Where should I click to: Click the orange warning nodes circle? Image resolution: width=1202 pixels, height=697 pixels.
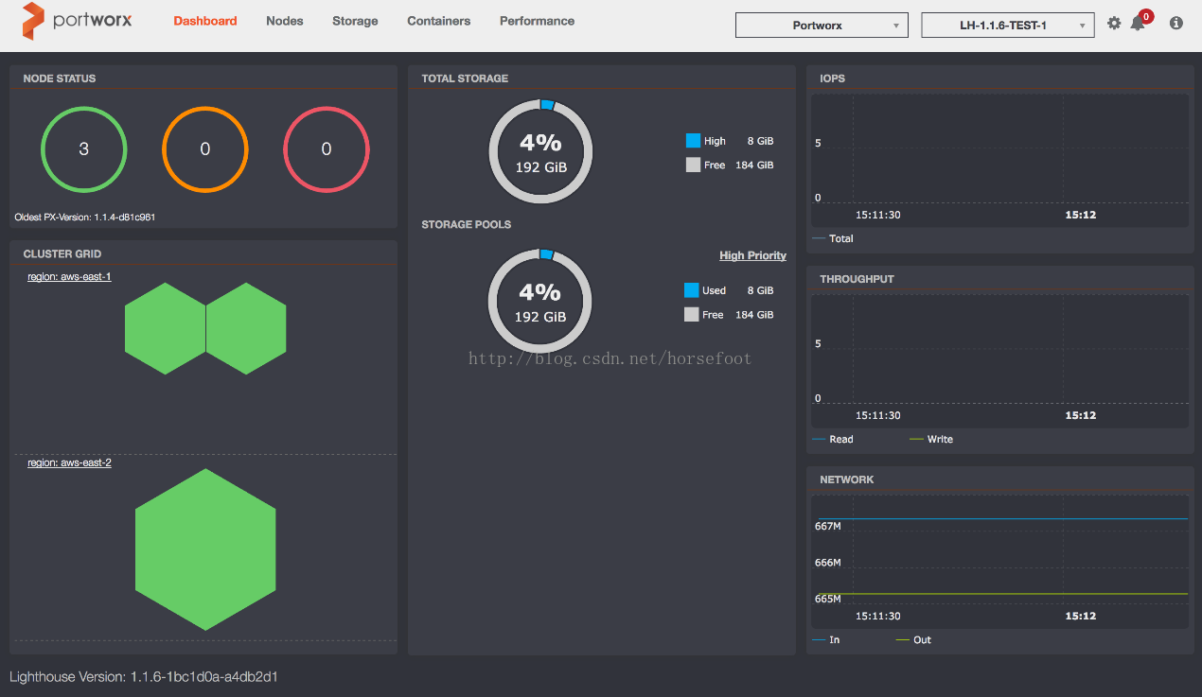(x=205, y=149)
